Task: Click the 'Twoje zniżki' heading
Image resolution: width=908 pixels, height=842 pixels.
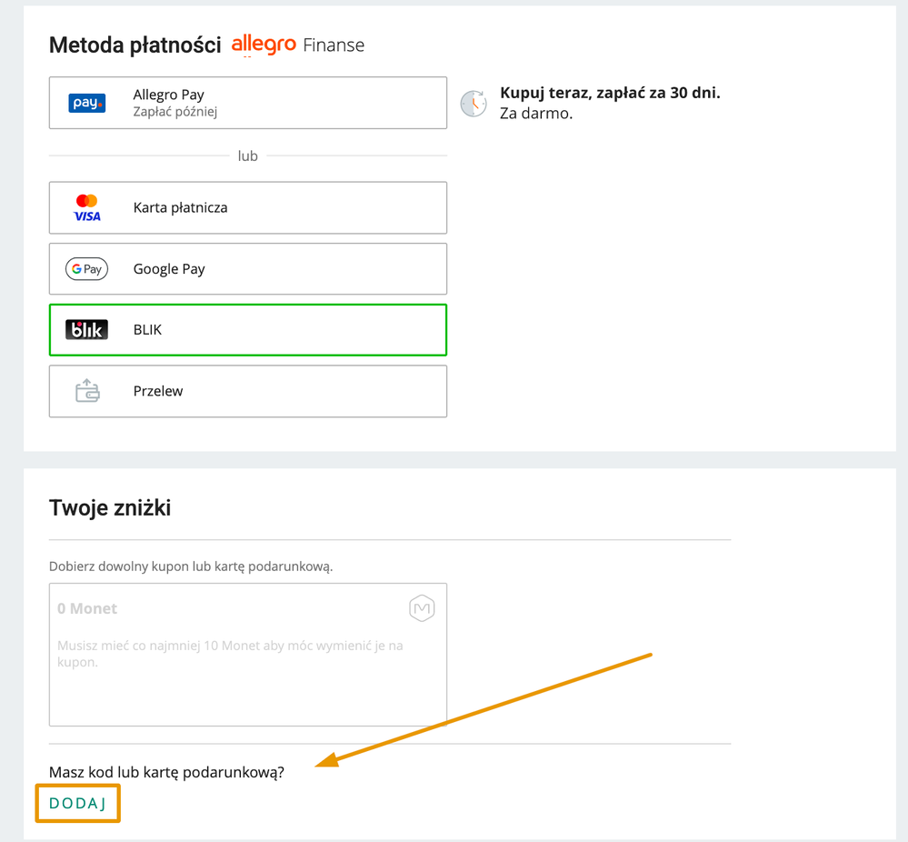Action: click(x=110, y=507)
